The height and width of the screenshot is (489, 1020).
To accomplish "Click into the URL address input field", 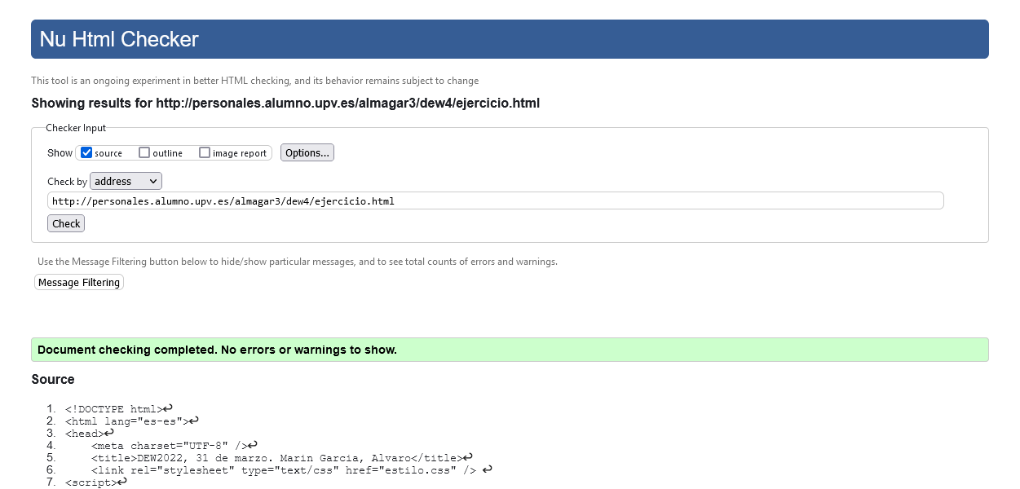I will [x=495, y=200].
